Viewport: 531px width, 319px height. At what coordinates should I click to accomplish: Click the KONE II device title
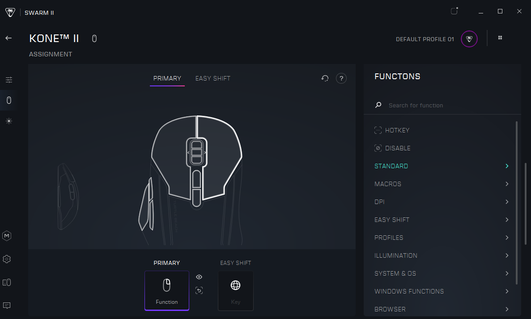click(54, 38)
